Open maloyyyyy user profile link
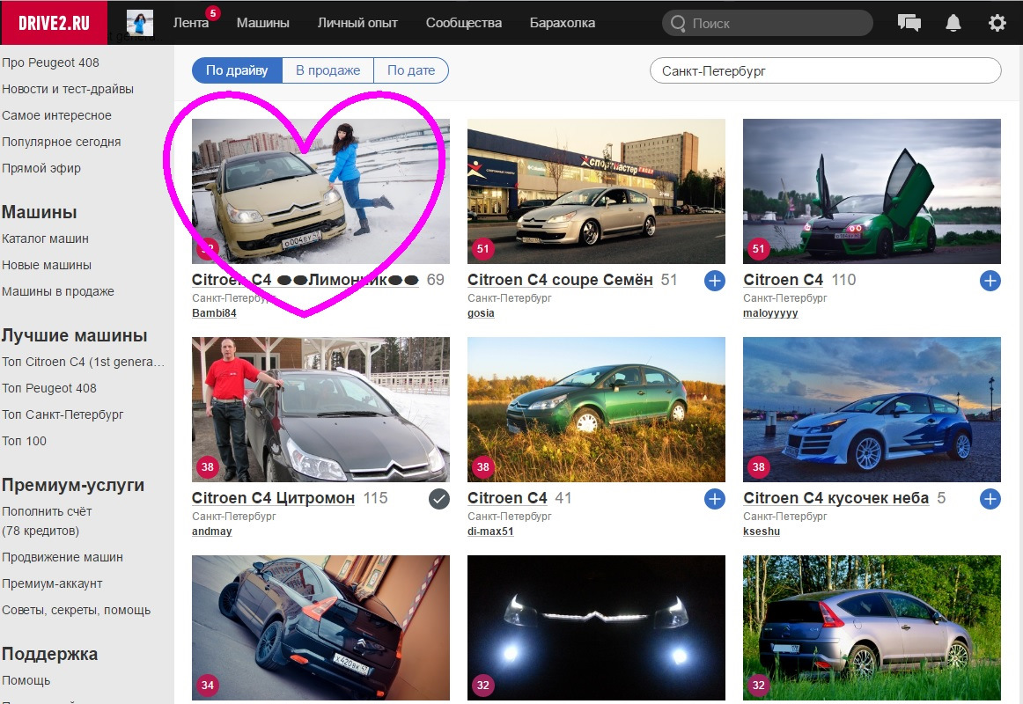Screen dimensions: 1023x704 pos(770,313)
